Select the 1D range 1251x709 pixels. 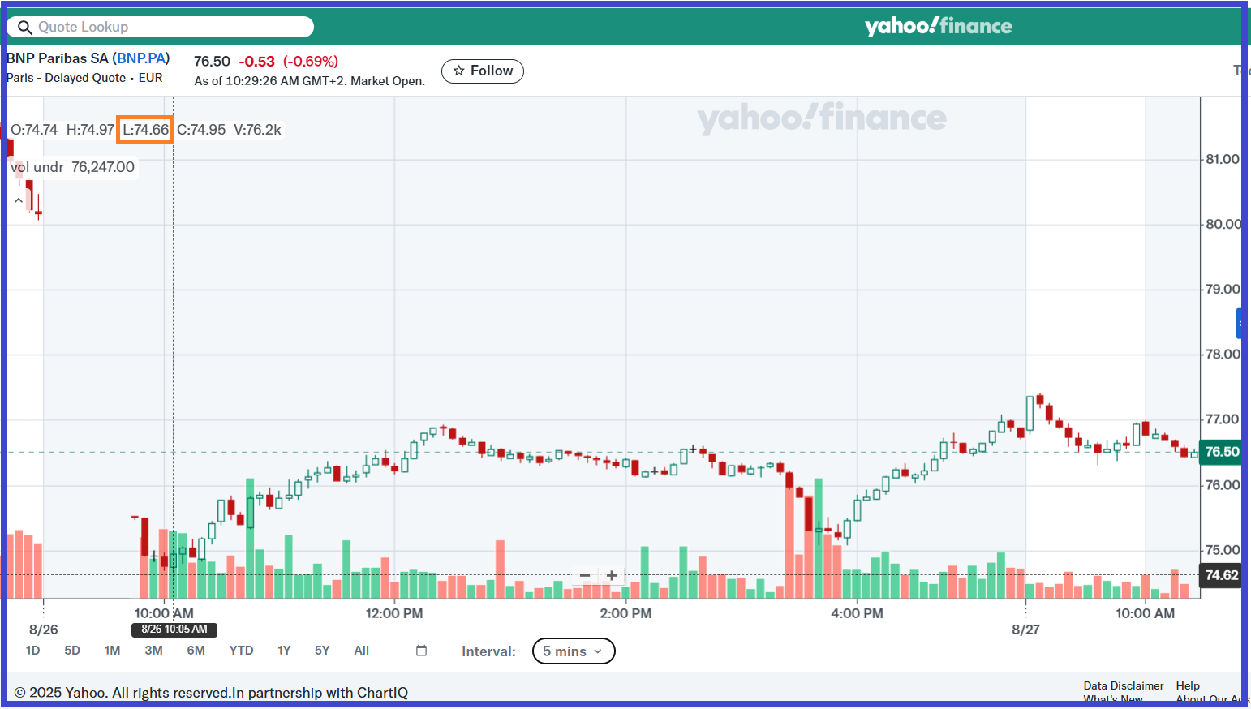pyautogui.click(x=32, y=651)
